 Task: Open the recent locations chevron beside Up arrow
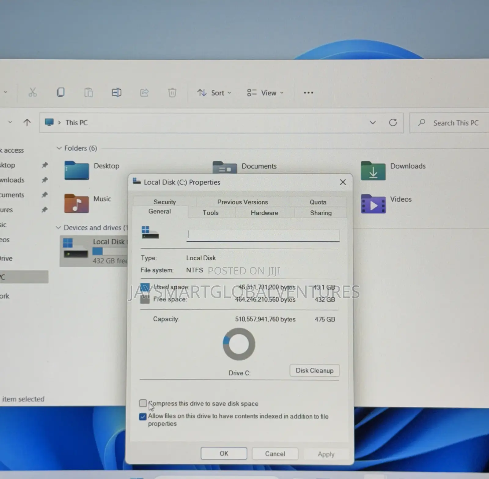tap(10, 122)
